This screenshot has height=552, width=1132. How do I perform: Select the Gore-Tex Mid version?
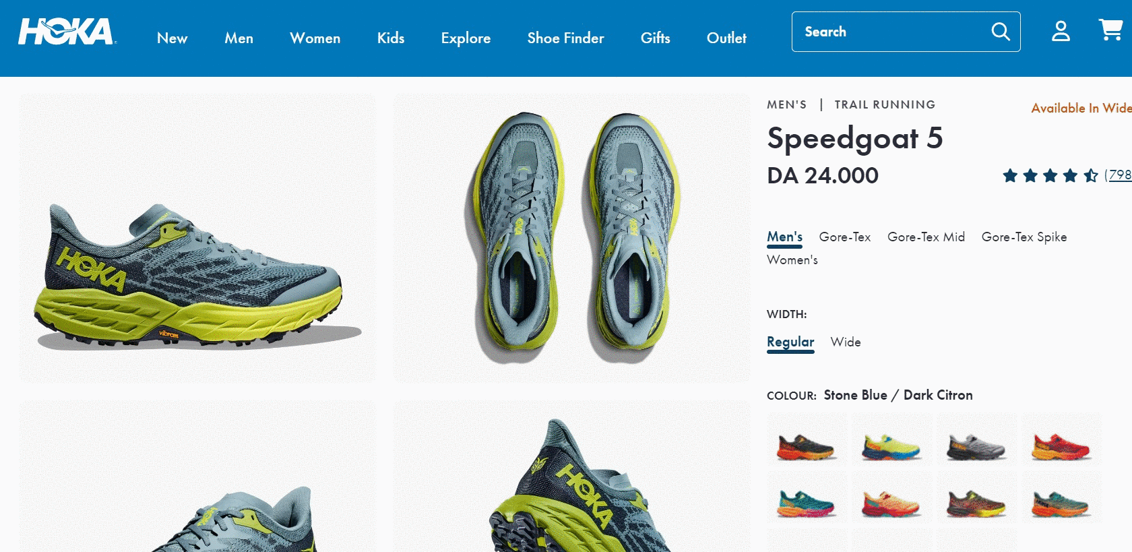(x=926, y=237)
